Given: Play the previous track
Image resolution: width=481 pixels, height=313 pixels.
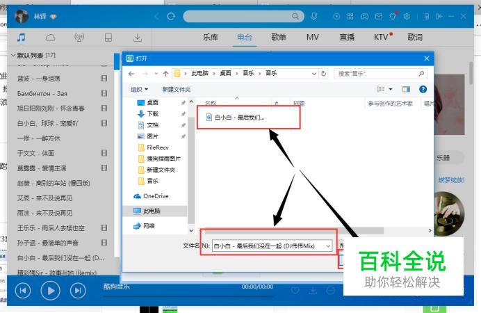Looking at the screenshot, I should pos(23,290).
